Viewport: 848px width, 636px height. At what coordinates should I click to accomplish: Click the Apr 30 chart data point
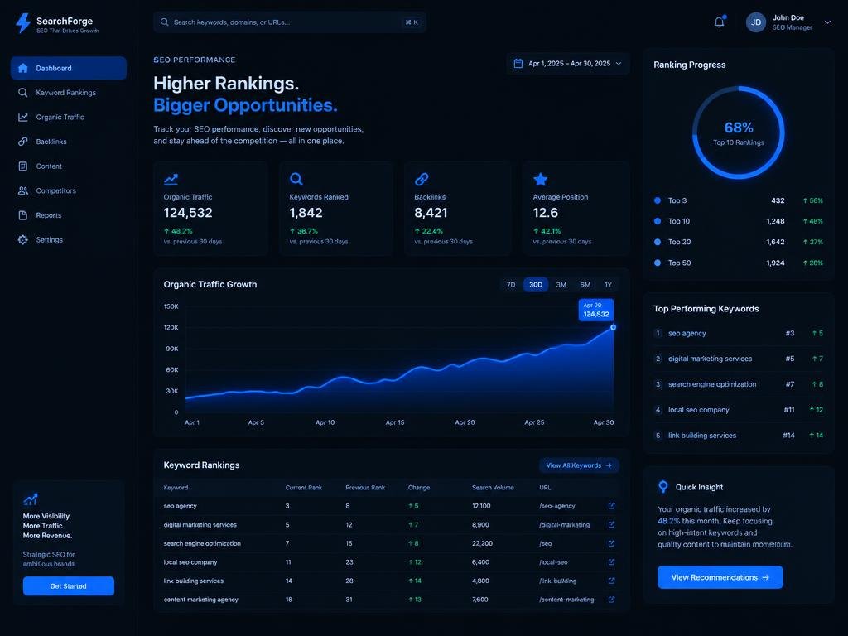[614, 327]
